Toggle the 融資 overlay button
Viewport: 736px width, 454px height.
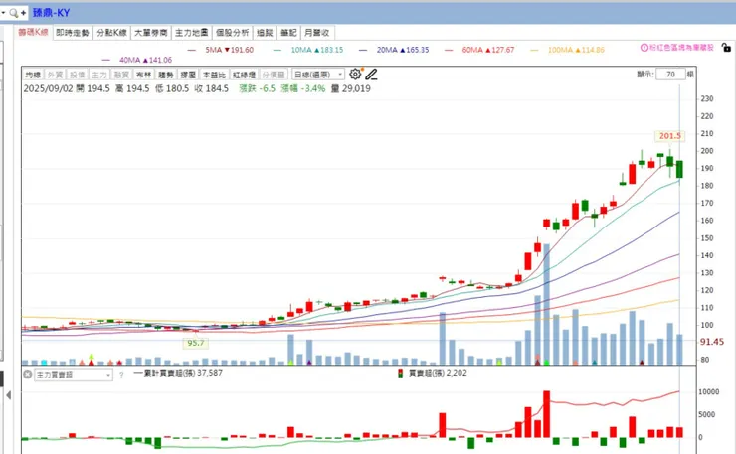[x=121, y=75]
